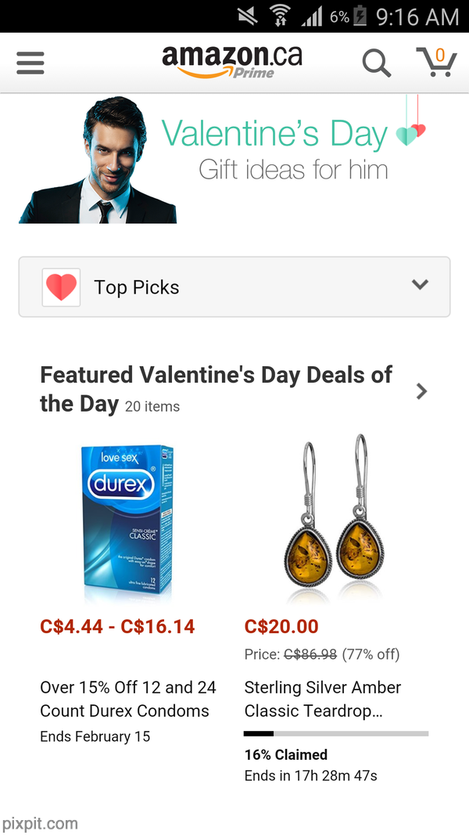
Task: Tap the red heart icon beside Top Picks
Action: [x=61, y=287]
